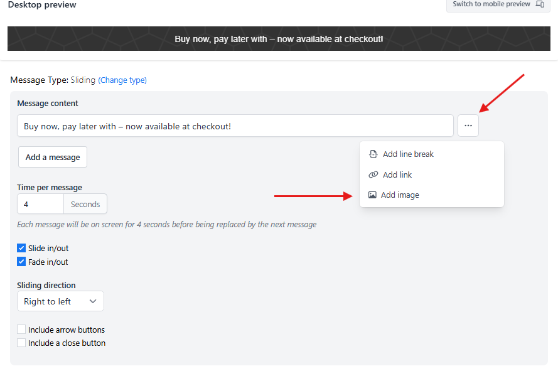Click the chain link icon in the menu
Viewport: 558px width, 376px height.
tap(373, 175)
